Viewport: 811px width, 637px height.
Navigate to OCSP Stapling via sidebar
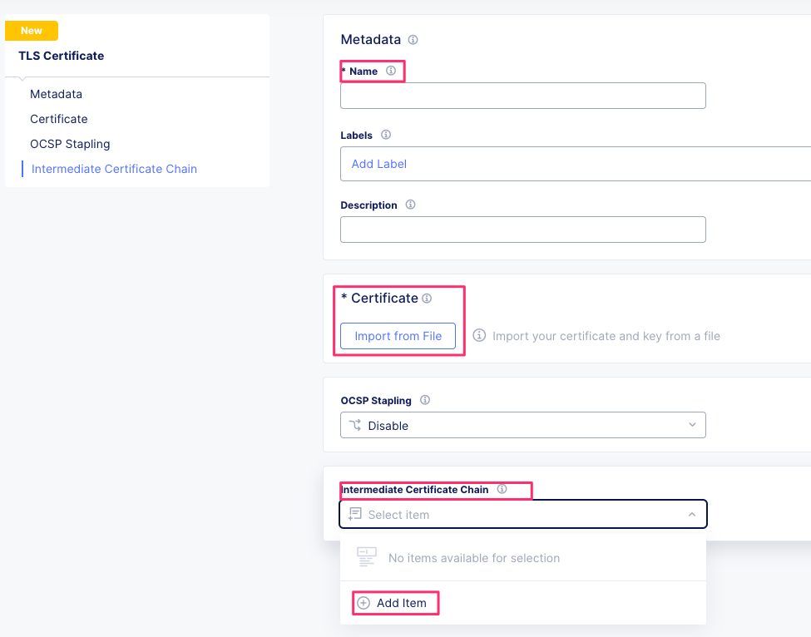(70, 144)
